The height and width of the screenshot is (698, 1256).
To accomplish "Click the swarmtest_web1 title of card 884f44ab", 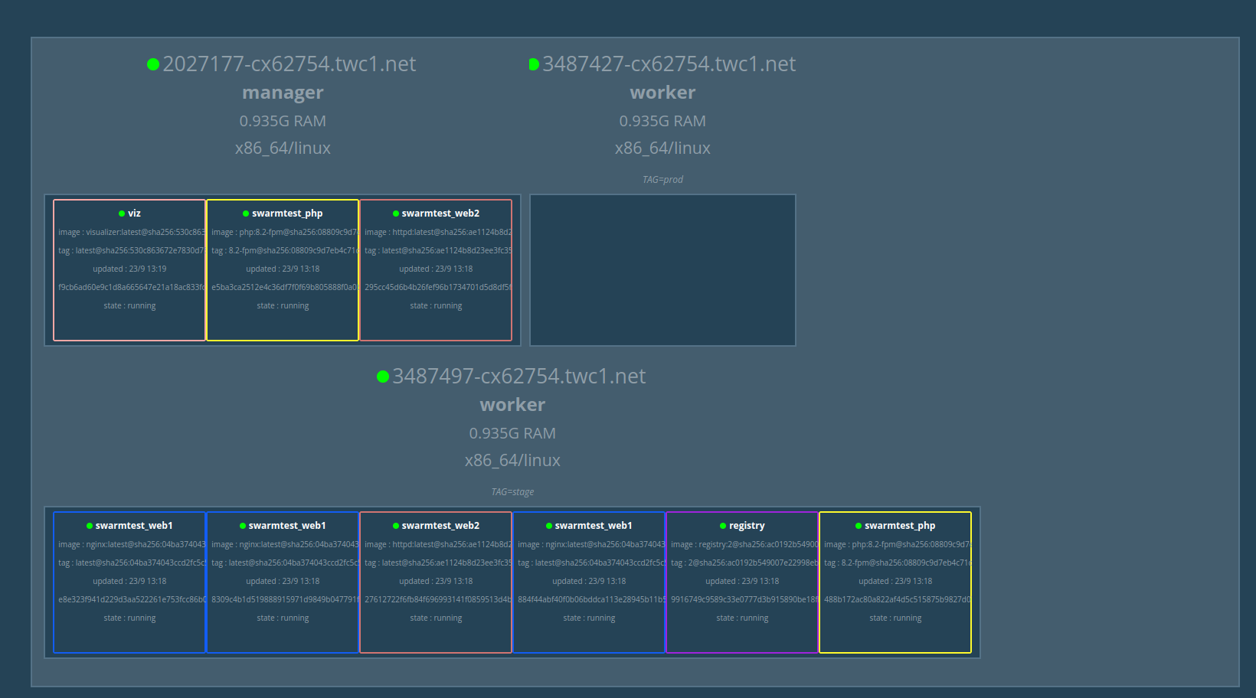I will 594,526.
